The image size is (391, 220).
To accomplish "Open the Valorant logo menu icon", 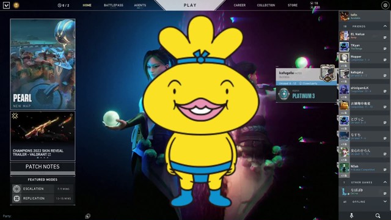I will 6,5.
